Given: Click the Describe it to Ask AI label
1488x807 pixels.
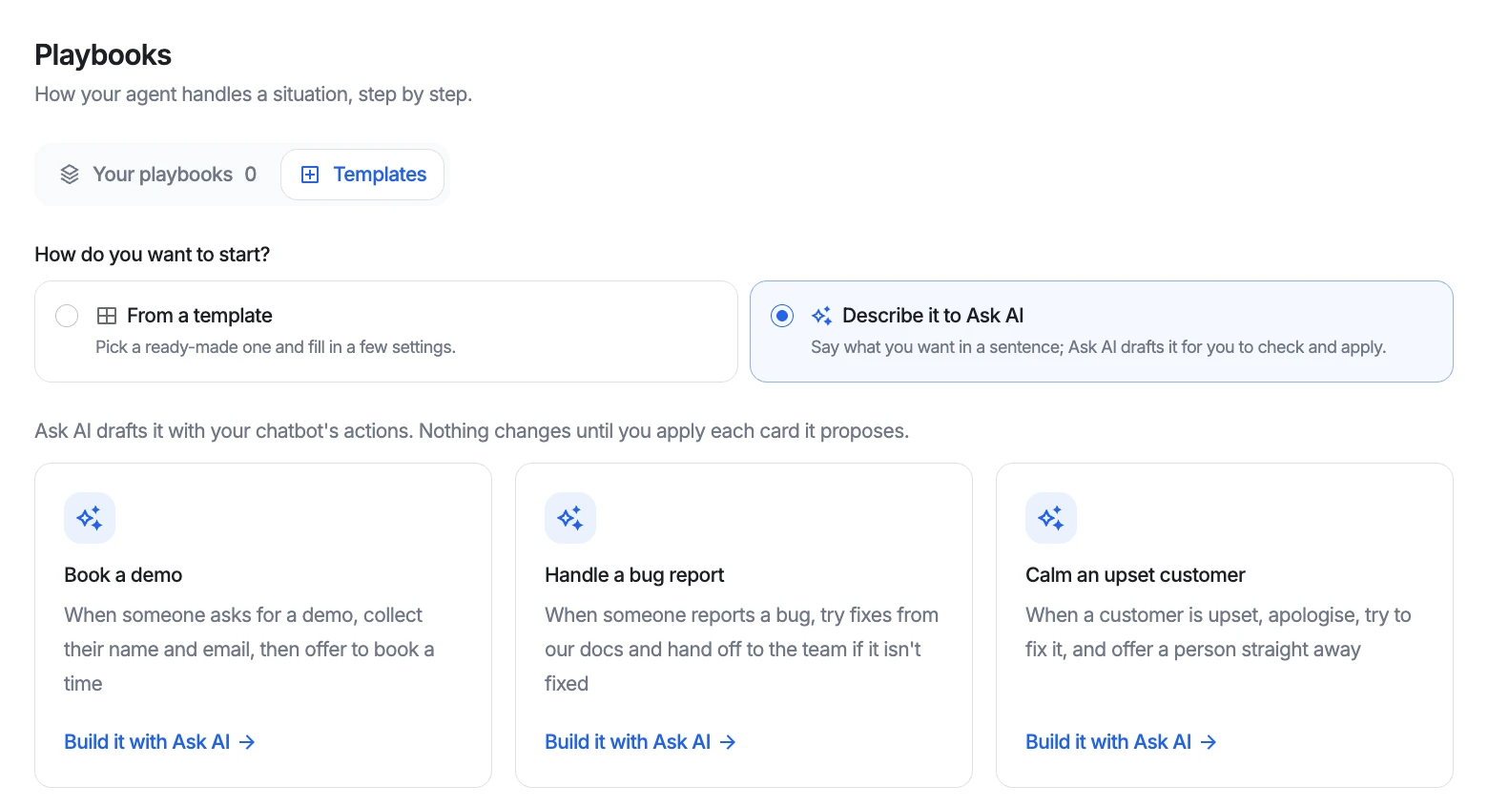Looking at the screenshot, I should [933, 316].
